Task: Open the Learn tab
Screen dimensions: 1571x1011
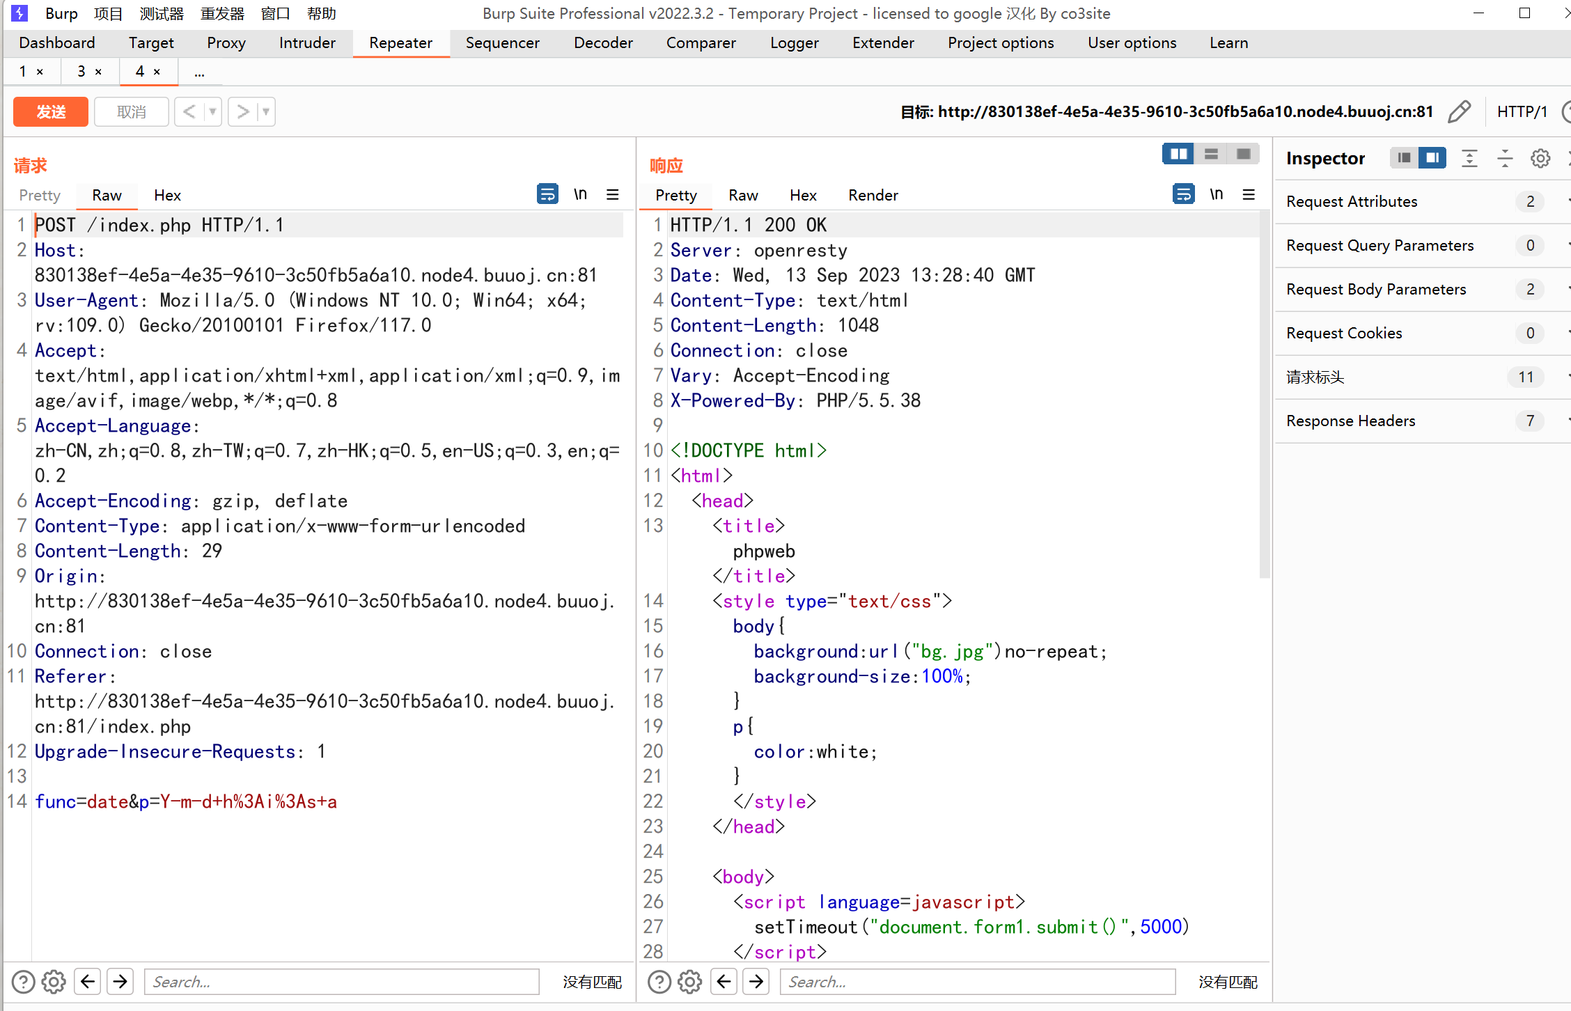Action: point(1228,42)
